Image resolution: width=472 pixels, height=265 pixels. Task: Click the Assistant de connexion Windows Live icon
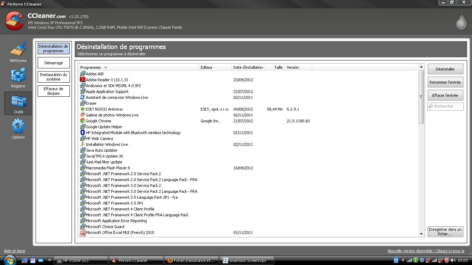pos(82,97)
